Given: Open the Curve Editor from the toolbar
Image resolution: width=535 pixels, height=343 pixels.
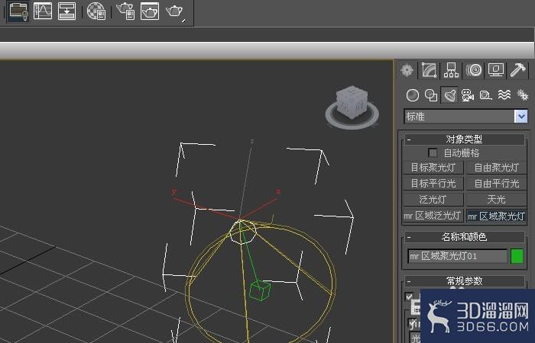Looking at the screenshot, I should click(x=43, y=11).
